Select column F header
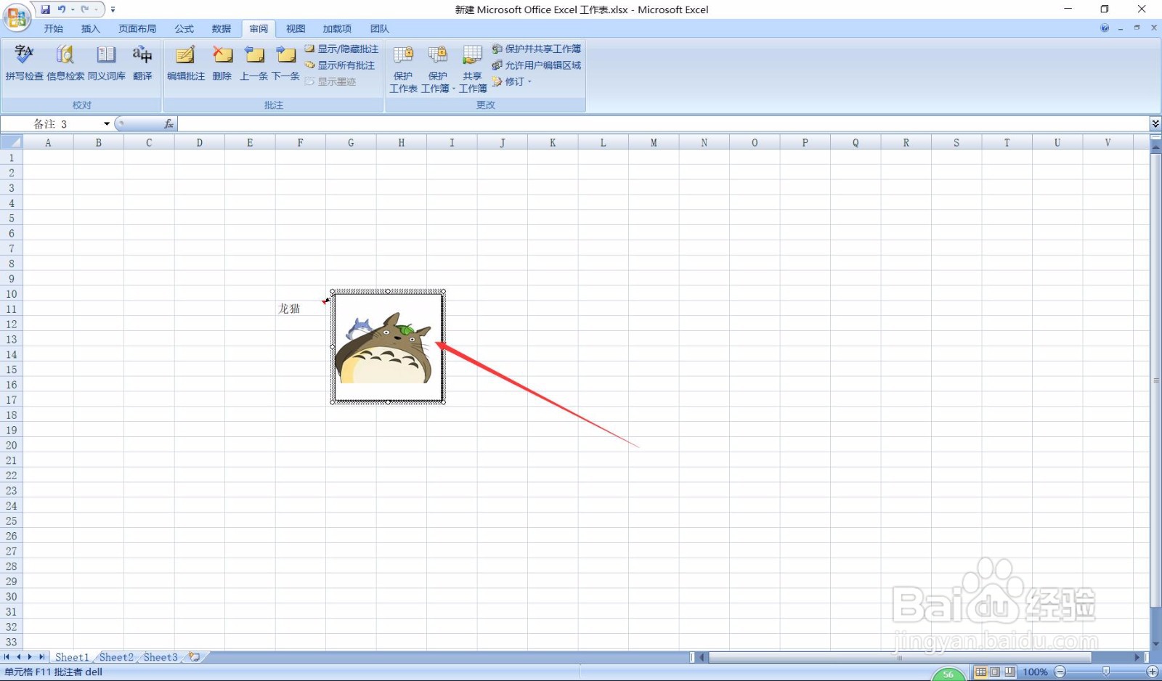This screenshot has width=1162, height=681. point(300,142)
